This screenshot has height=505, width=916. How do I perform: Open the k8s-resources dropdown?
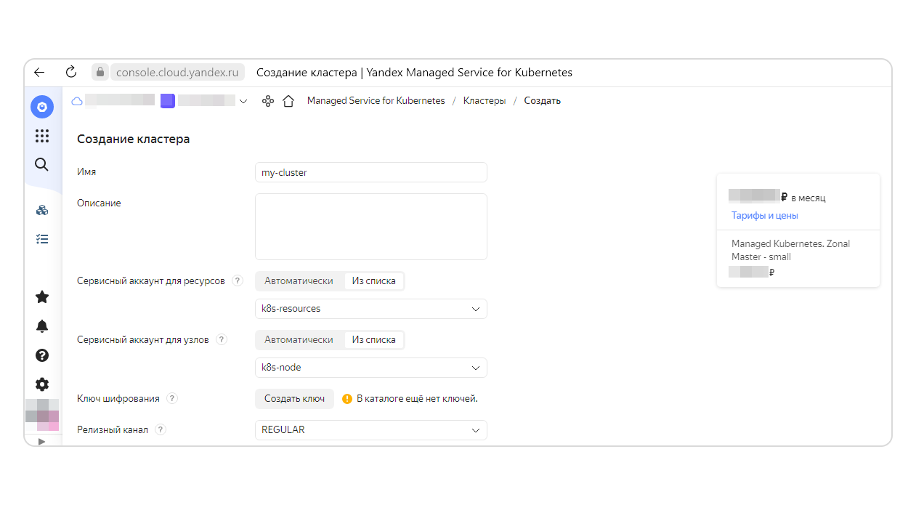coord(371,309)
